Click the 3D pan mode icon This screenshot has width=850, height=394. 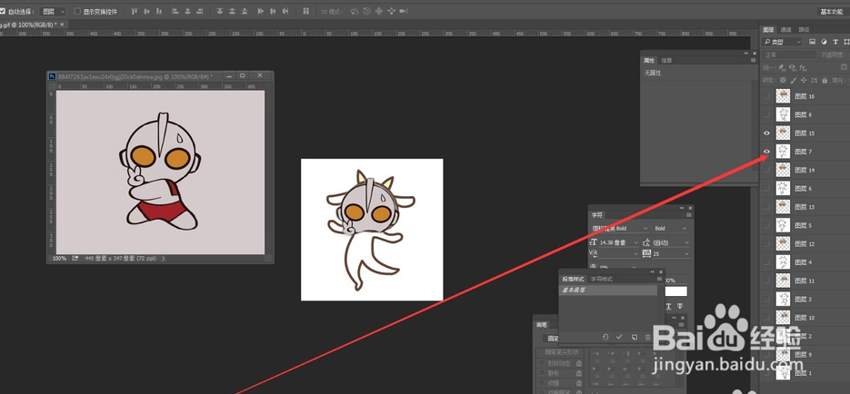pyautogui.click(x=379, y=12)
